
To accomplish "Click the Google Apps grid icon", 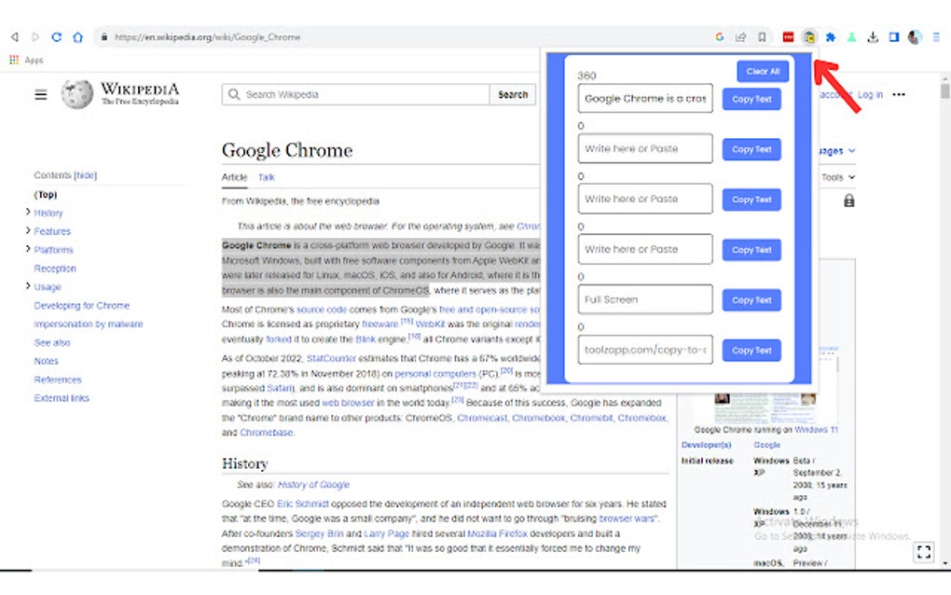I will (x=14, y=60).
